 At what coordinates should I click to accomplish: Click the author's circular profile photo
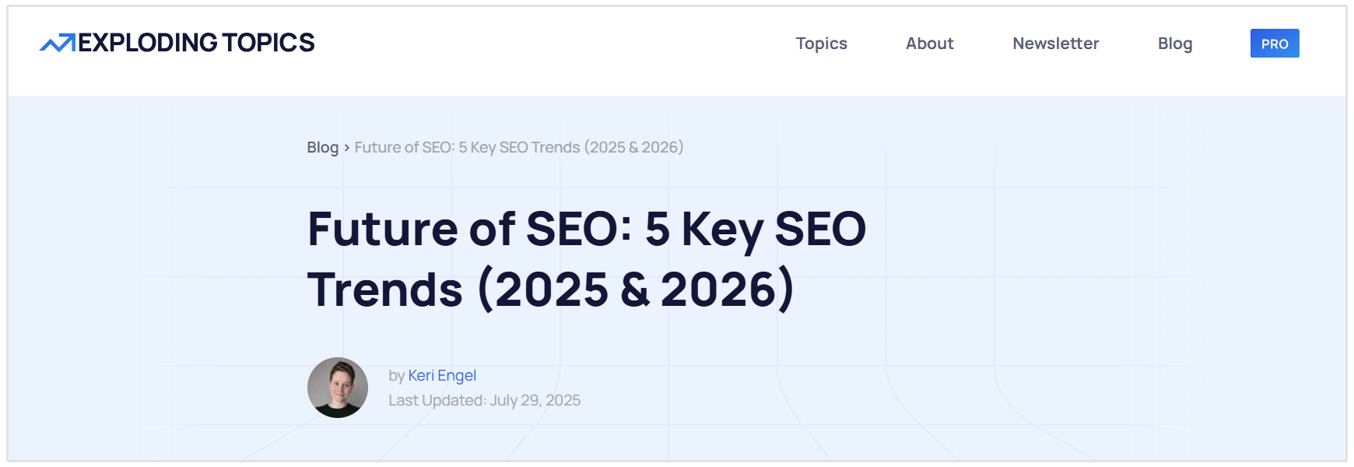[x=338, y=388]
